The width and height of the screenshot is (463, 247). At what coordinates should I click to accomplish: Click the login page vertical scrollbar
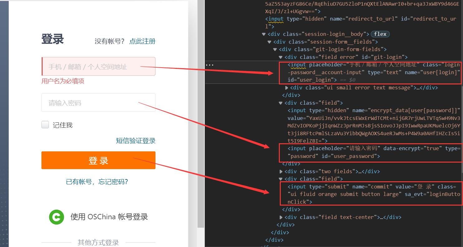[x=201, y=125]
